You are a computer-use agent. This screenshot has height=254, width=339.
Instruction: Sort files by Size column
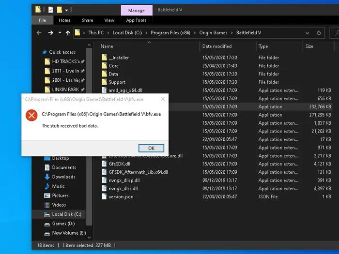(309, 46)
